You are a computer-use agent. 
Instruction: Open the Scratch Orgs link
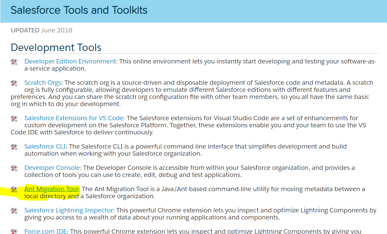point(43,83)
